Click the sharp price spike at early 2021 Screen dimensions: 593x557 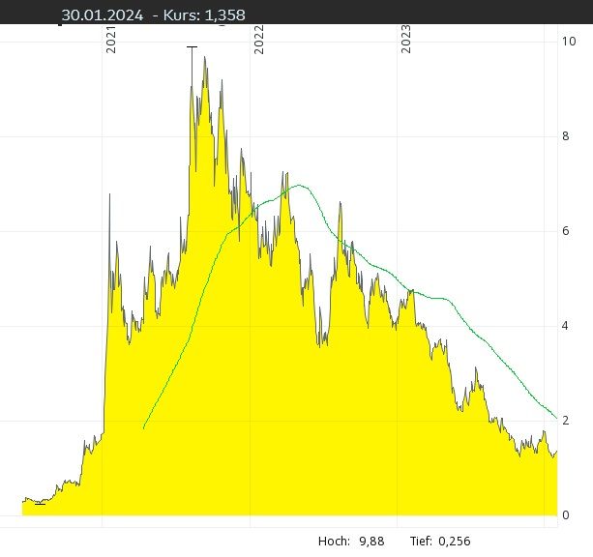tap(109, 194)
